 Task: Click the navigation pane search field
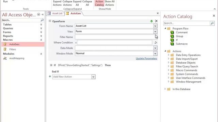[21, 20]
